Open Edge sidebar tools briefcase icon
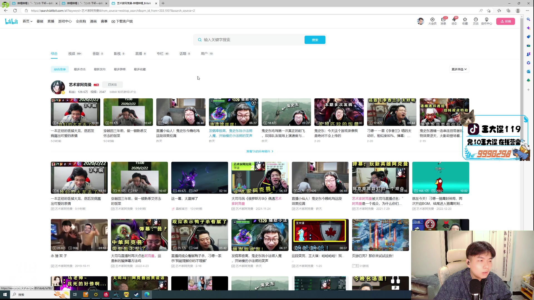Screen dimensions: 534x300 (528, 46)
